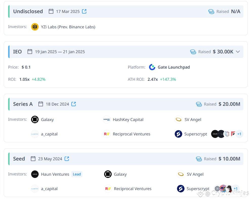
Task: Click coins icon beside Raised $ 30.00K
Action: point(193,52)
